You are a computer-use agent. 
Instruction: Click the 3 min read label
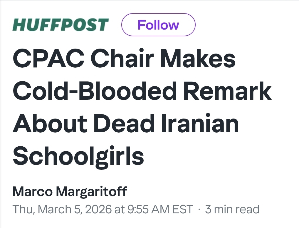click(x=232, y=209)
